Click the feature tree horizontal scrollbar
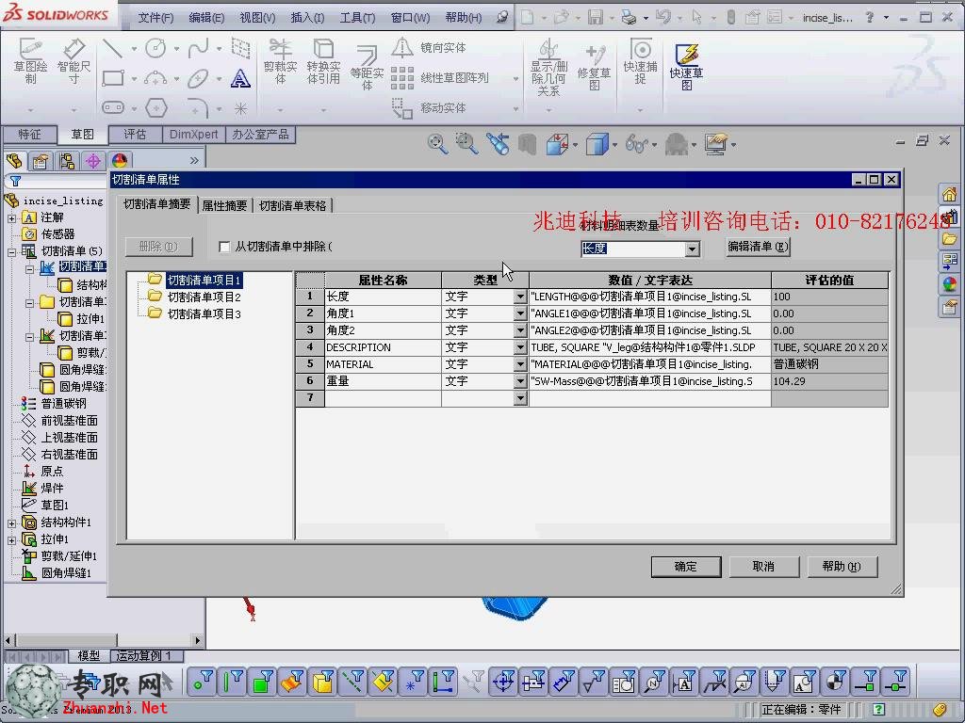Image resolution: width=965 pixels, height=723 pixels. 104,640
